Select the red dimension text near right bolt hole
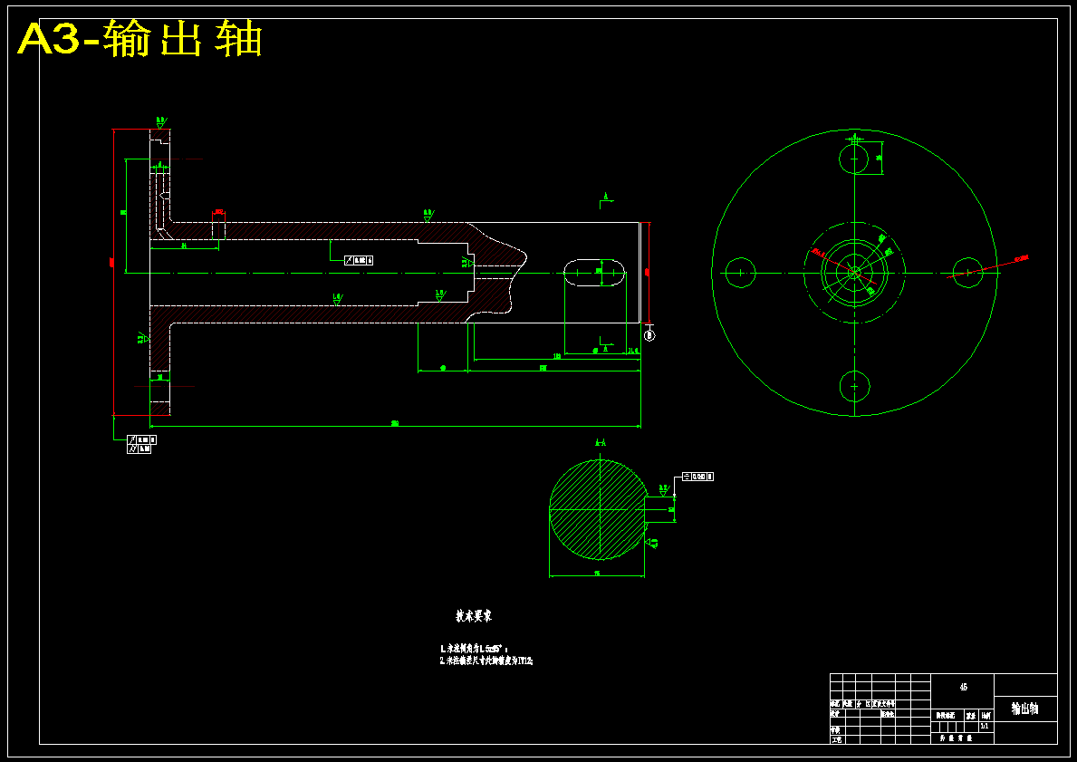 [1022, 258]
